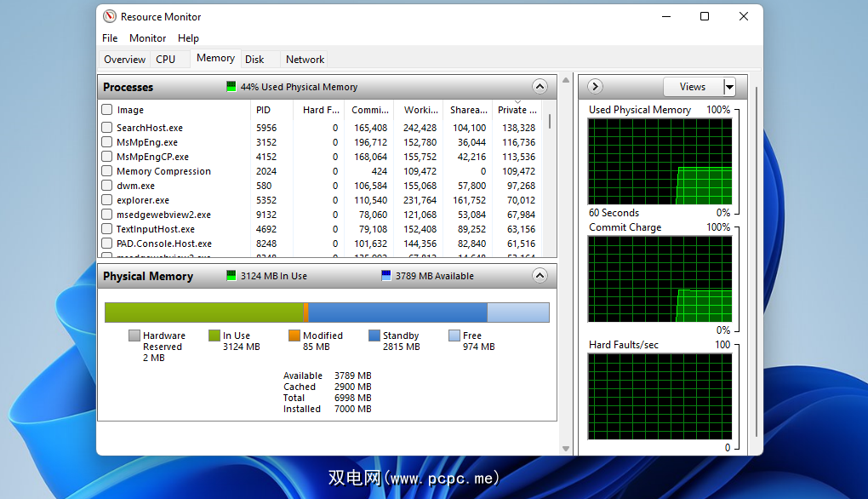This screenshot has width=868, height=499.
Task: Check the dwm.exe process box
Action: [x=107, y=185]
